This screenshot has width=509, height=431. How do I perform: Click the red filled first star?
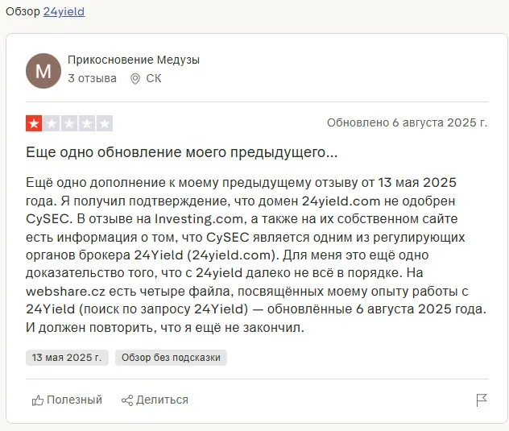click(34, 123)
